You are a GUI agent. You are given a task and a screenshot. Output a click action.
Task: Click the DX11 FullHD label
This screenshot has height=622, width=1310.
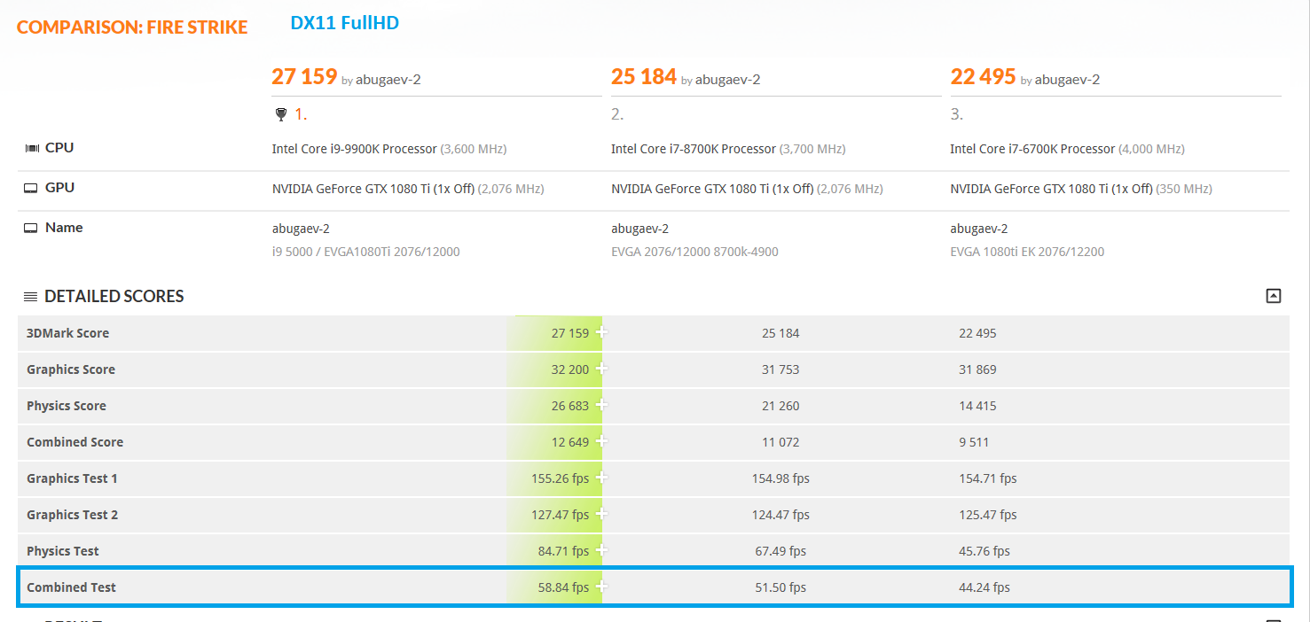pos(345,23)
